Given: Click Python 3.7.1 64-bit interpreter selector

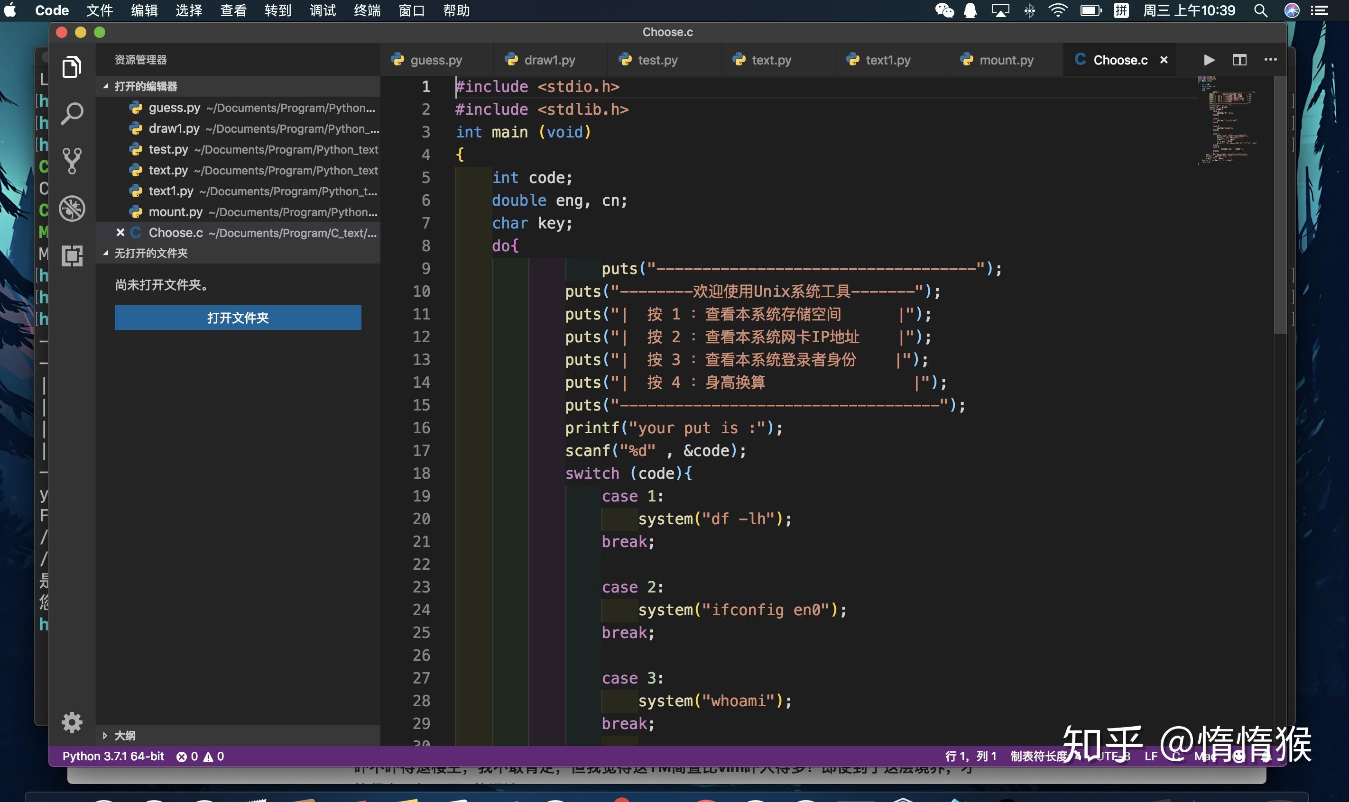Looking at the screenshot, I should [113, 756].
